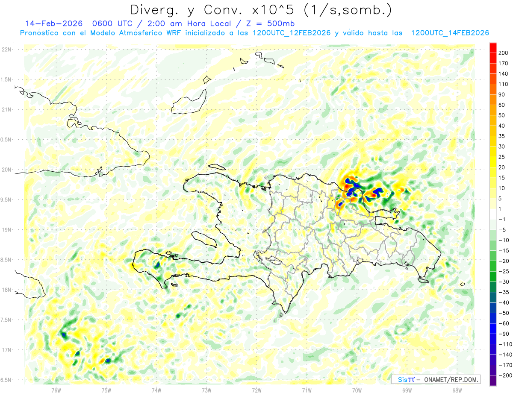Click the colorbar value 110
This screenshot has width=513, height=396.
tap(503, 84)
